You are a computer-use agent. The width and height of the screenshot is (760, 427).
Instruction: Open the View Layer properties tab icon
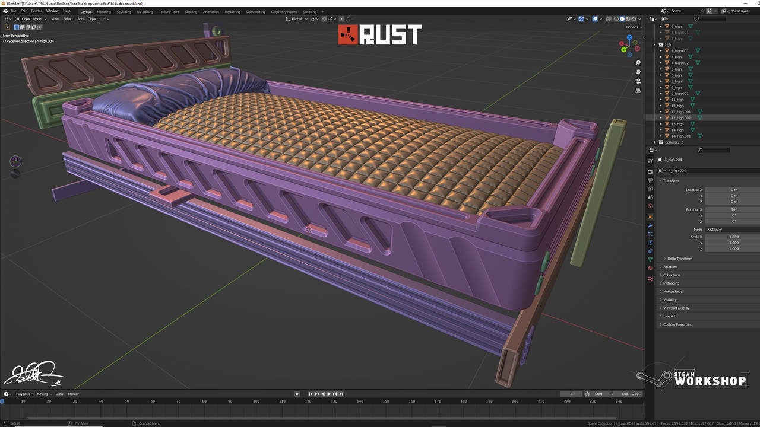point(650,189)
